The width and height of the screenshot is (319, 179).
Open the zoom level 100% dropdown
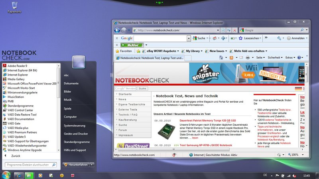tap(303, 155)
